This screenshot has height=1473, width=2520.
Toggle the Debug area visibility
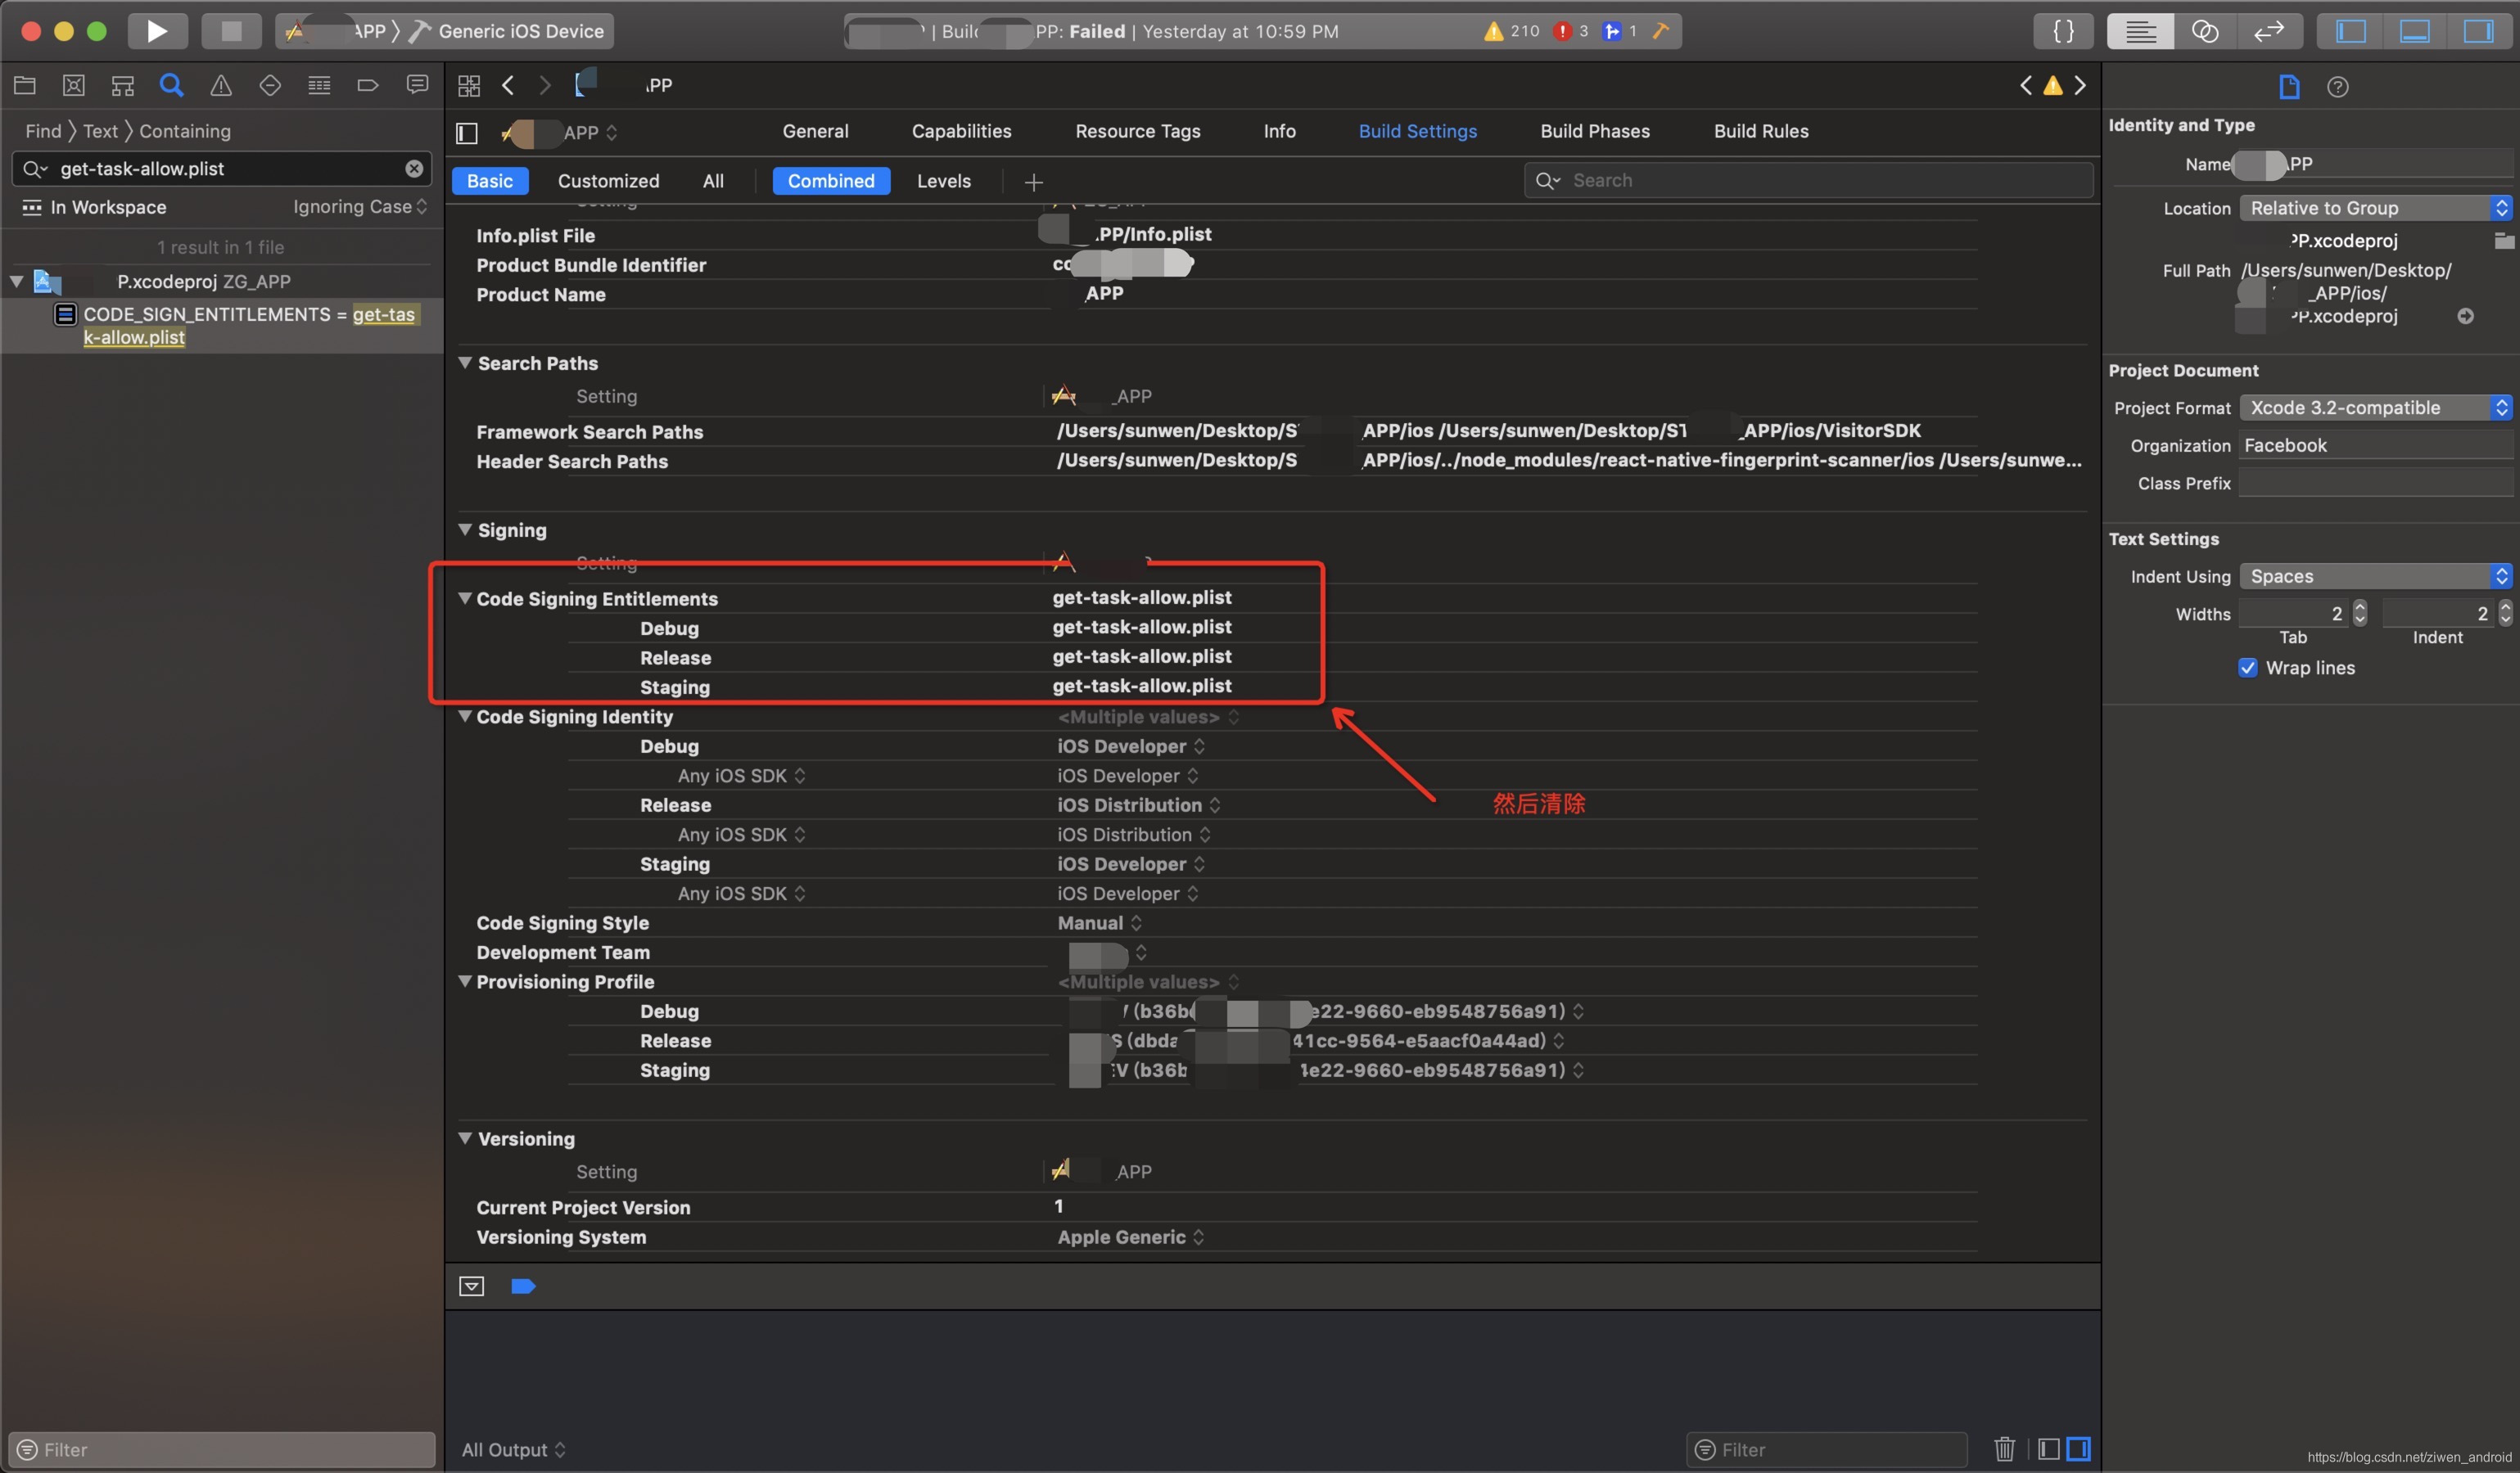pyautogui.click(x=2414, y=31)
